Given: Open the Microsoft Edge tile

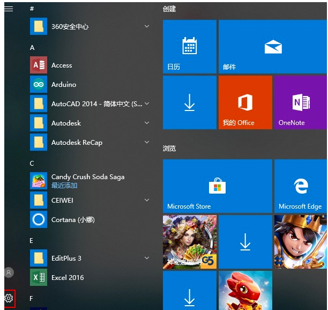Looking at the screenshot, I should point(301,186).
